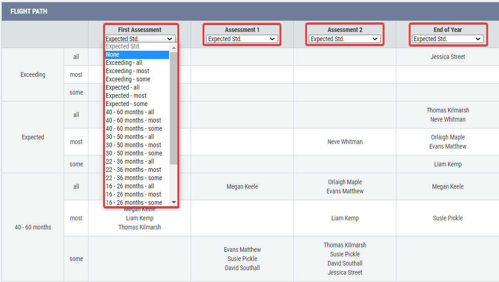Click Jessica Street in End of Year column

pos(448,57)
